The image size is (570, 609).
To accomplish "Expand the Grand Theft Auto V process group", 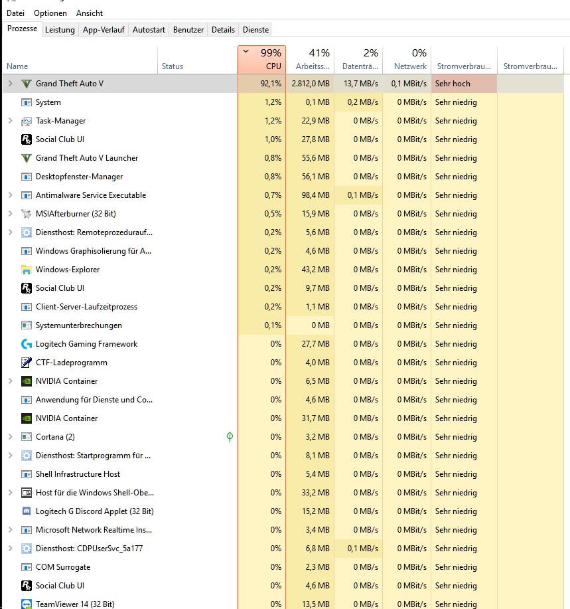I will click(x=11, y=84).
